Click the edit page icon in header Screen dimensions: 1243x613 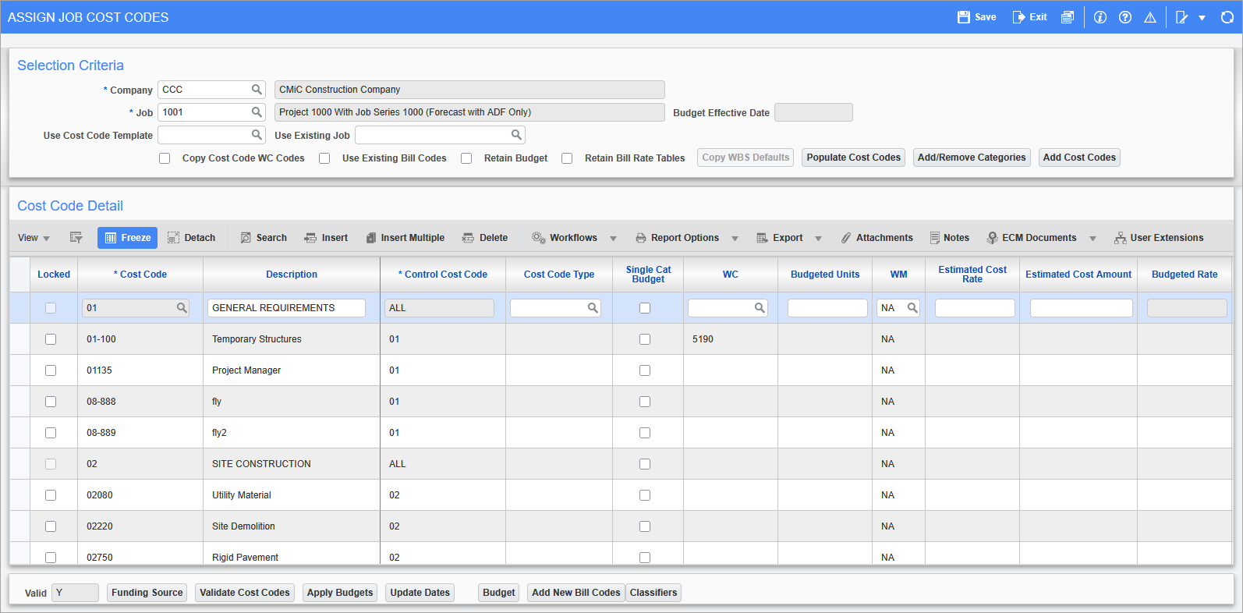(x=1182, y=17)
